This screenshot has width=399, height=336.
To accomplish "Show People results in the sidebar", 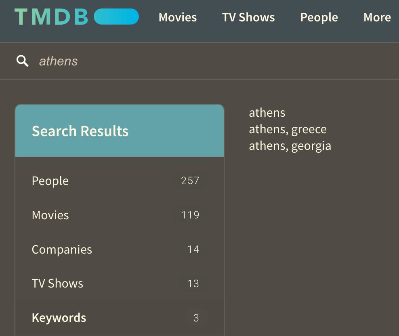I will [50, 181].
